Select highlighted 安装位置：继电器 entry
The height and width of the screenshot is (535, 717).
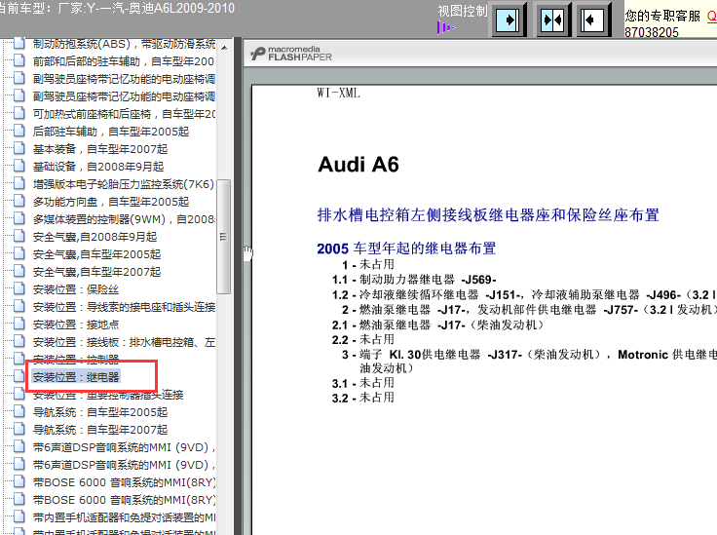(x=76, y=377)
